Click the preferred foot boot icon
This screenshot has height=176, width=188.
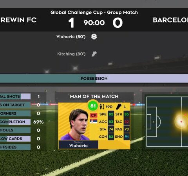coord(119,107)
